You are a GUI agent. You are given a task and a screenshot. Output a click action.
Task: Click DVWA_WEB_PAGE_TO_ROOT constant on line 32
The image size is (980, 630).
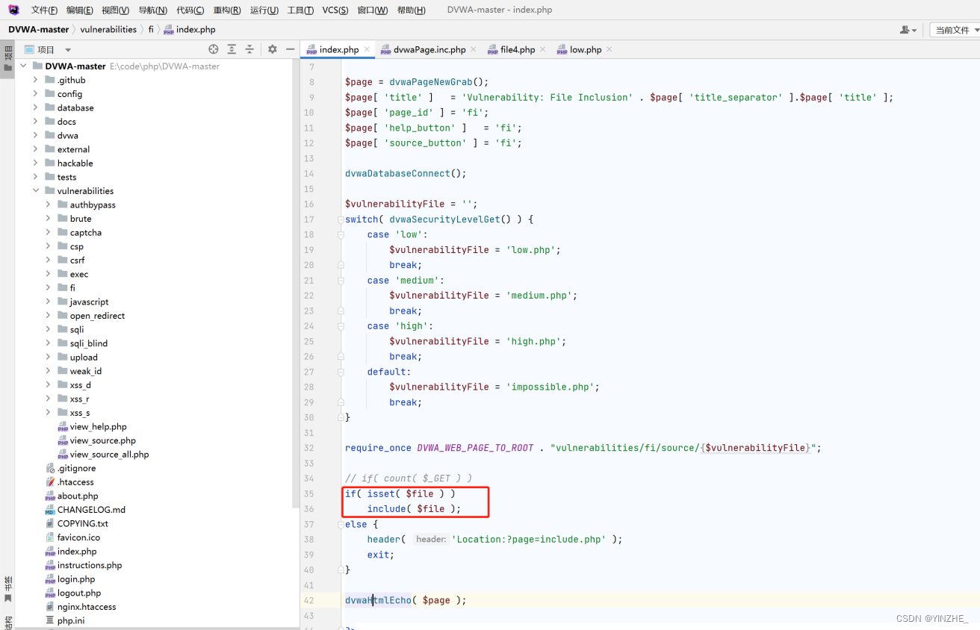[476, 448]
